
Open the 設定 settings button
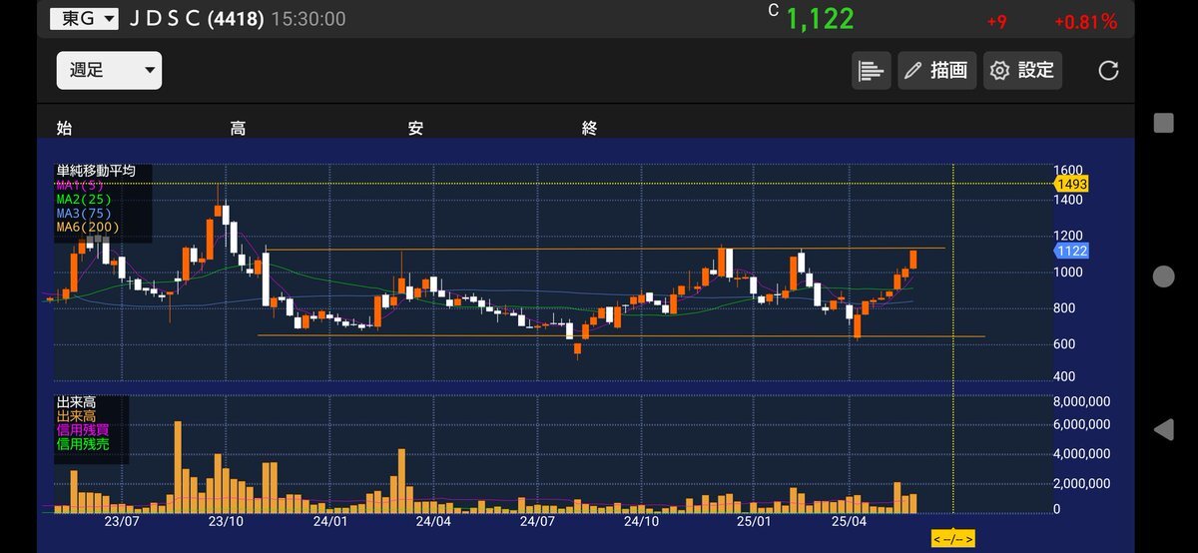[x=1022, y=71]
